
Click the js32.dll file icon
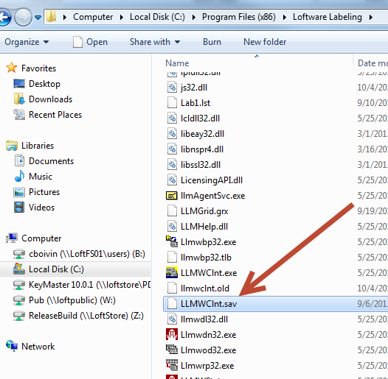(172, 88)
